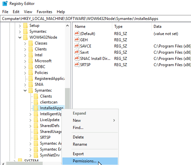Image resolution: width=191 pixels, height=165 pixels.
Task: Click the string icon beside GEH value
Action: point(76,40)
